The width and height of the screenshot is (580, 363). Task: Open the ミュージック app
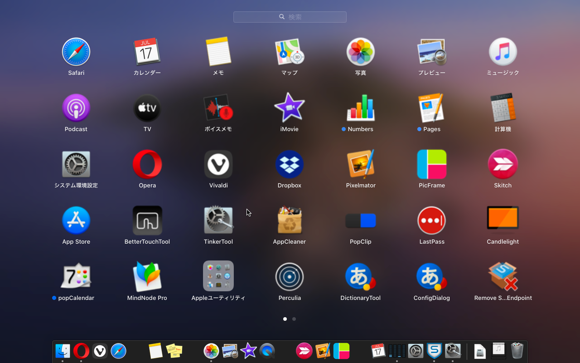click(503, 52)
